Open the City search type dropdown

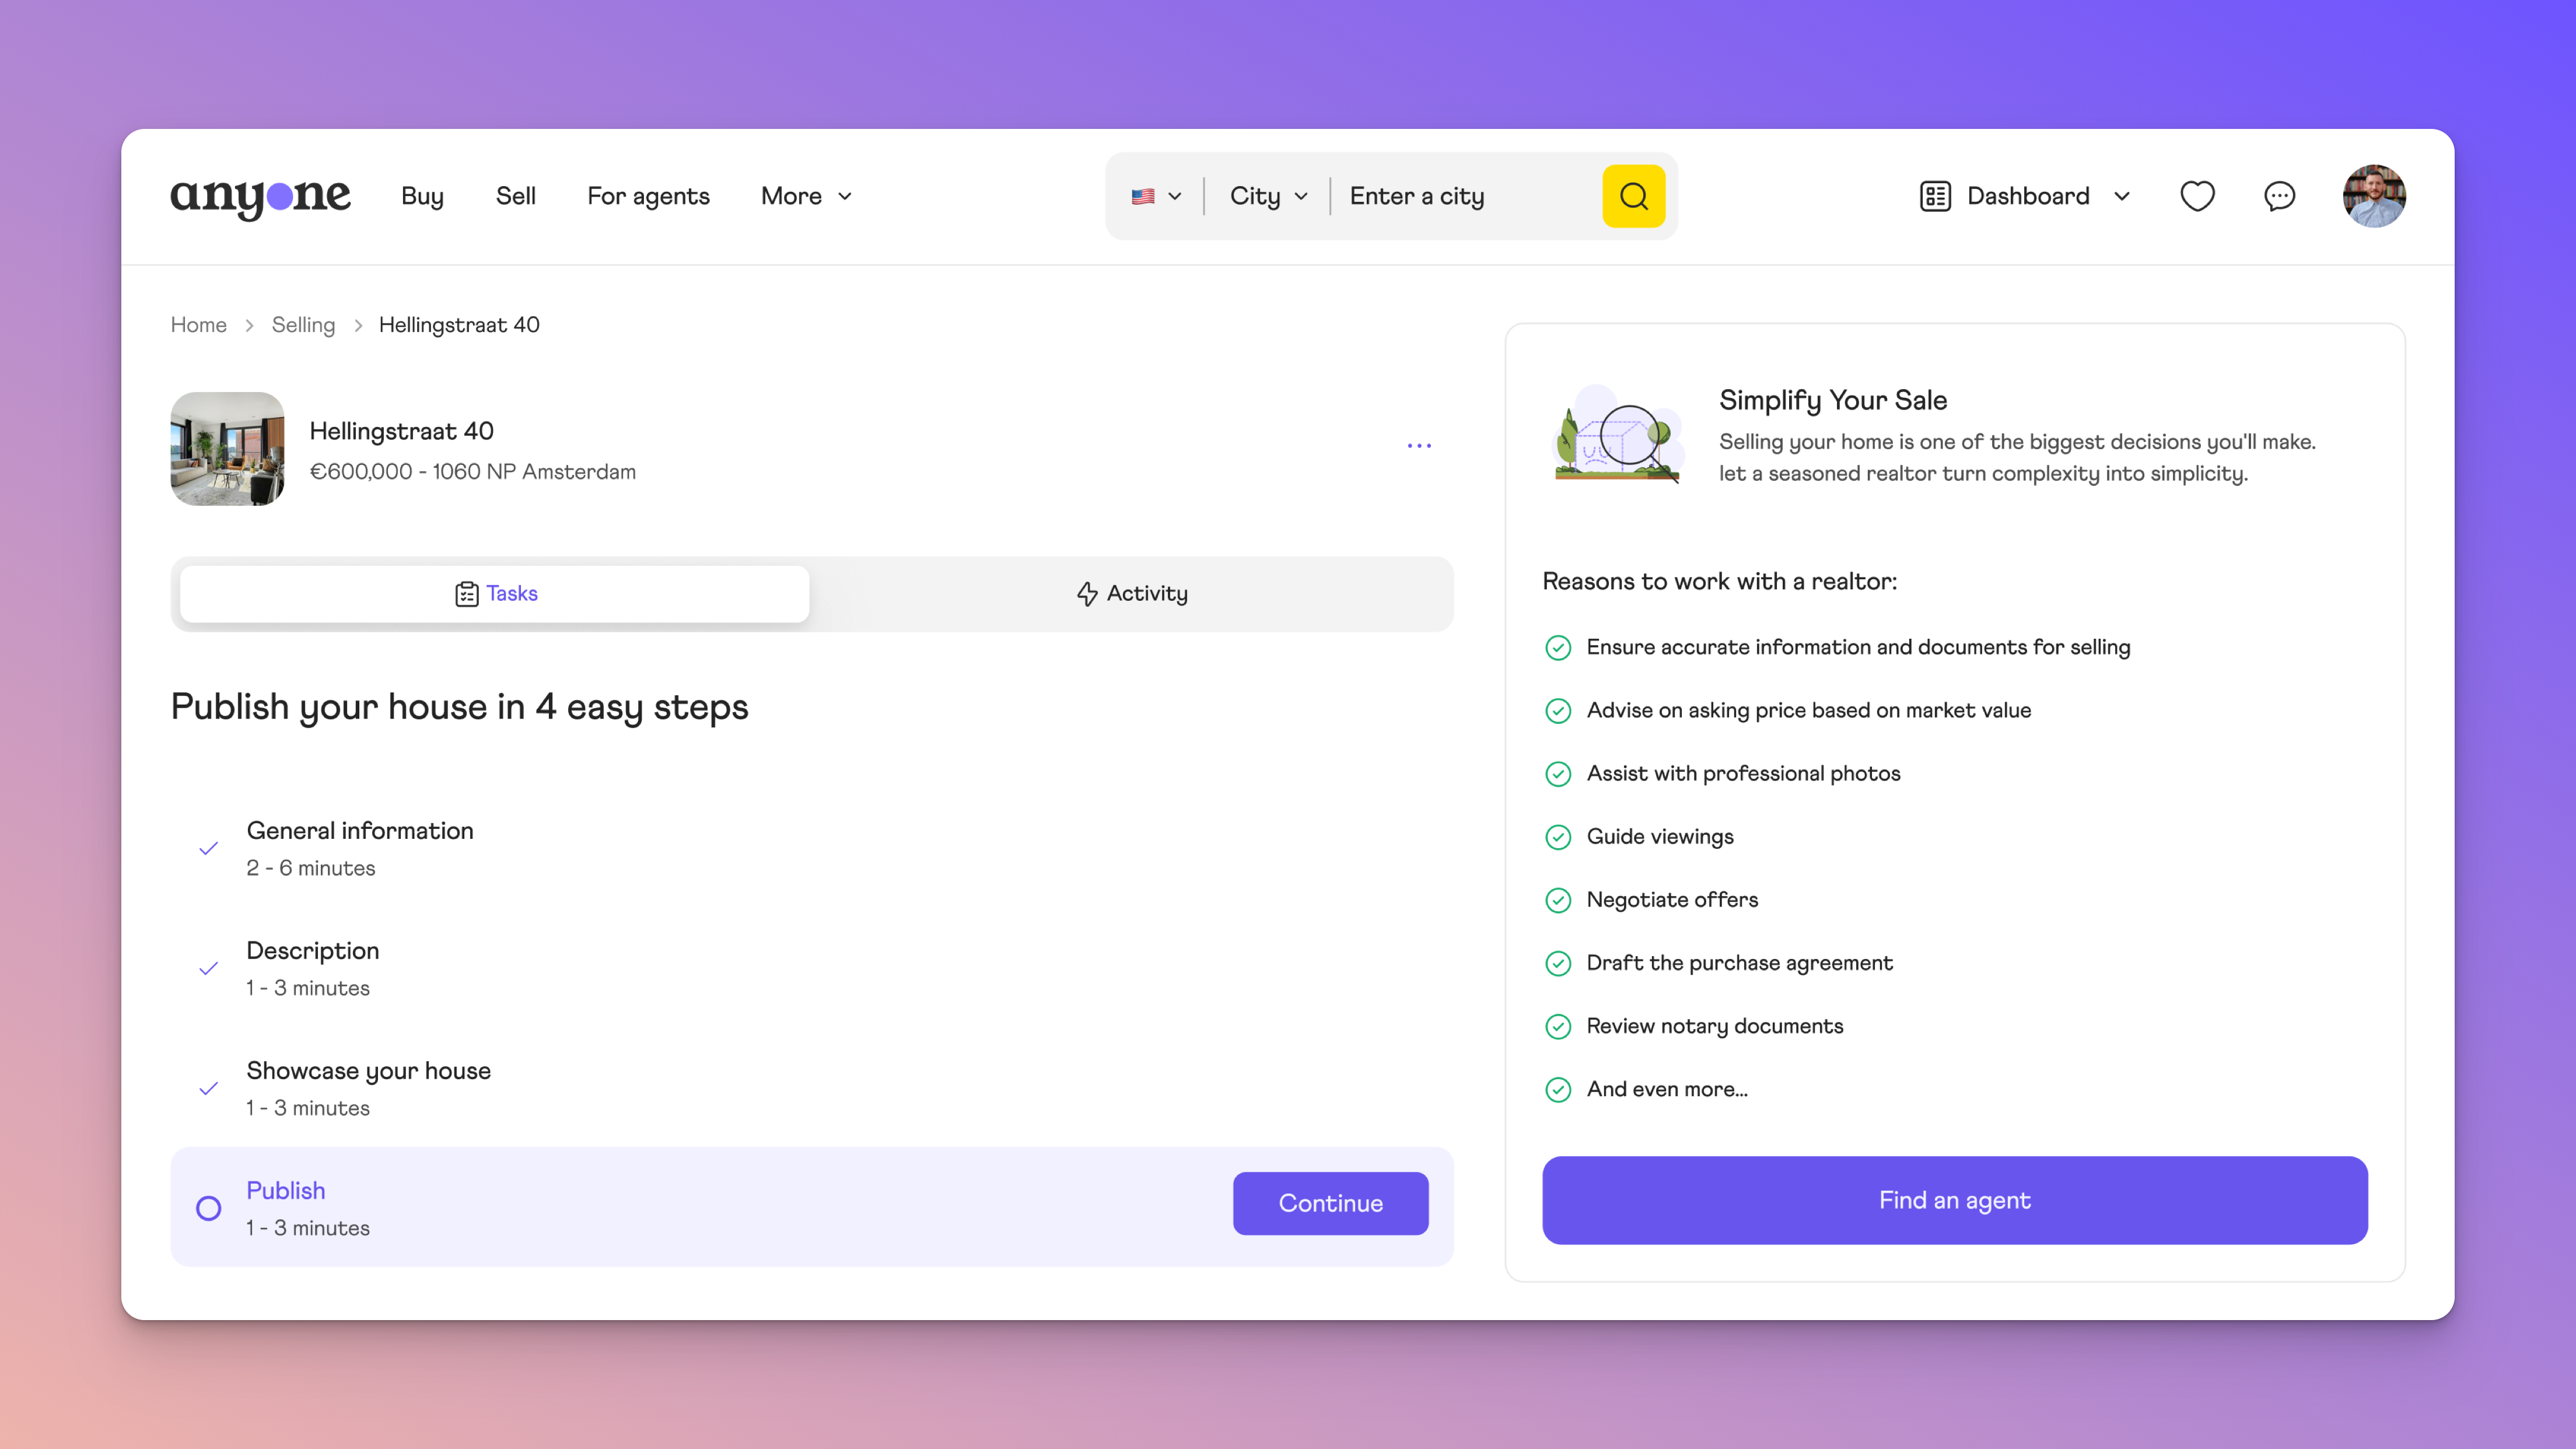coord(1267,196)
